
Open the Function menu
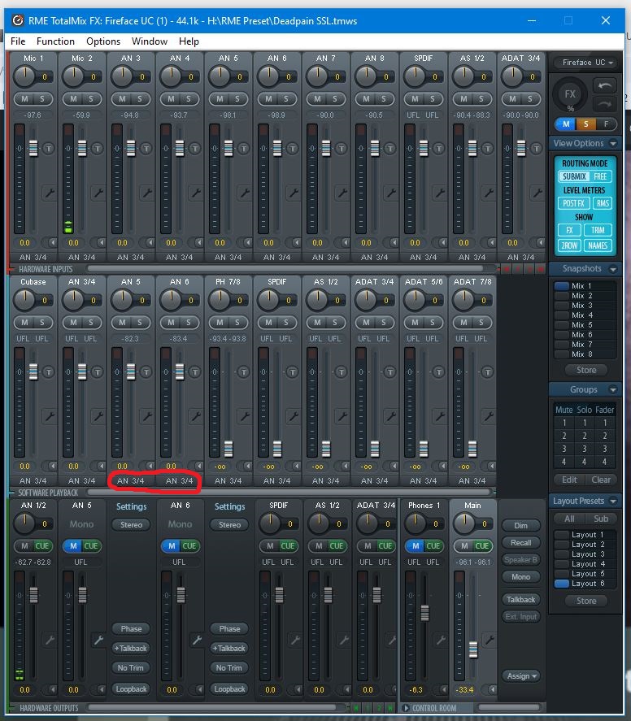pos(55,41)
